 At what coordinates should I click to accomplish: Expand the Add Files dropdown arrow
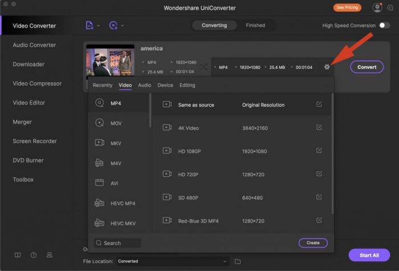[98, 26]
